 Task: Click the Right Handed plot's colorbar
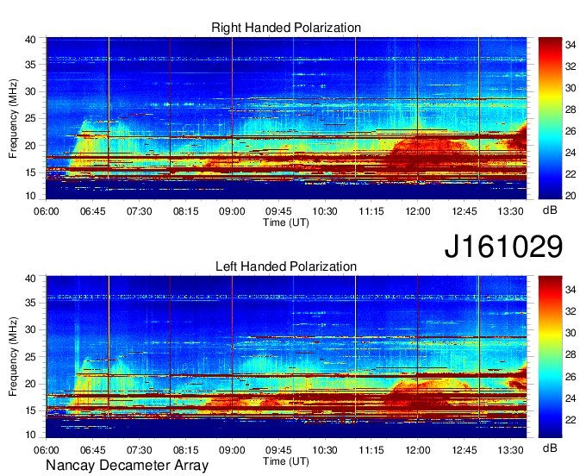click(x=550, y=118)
